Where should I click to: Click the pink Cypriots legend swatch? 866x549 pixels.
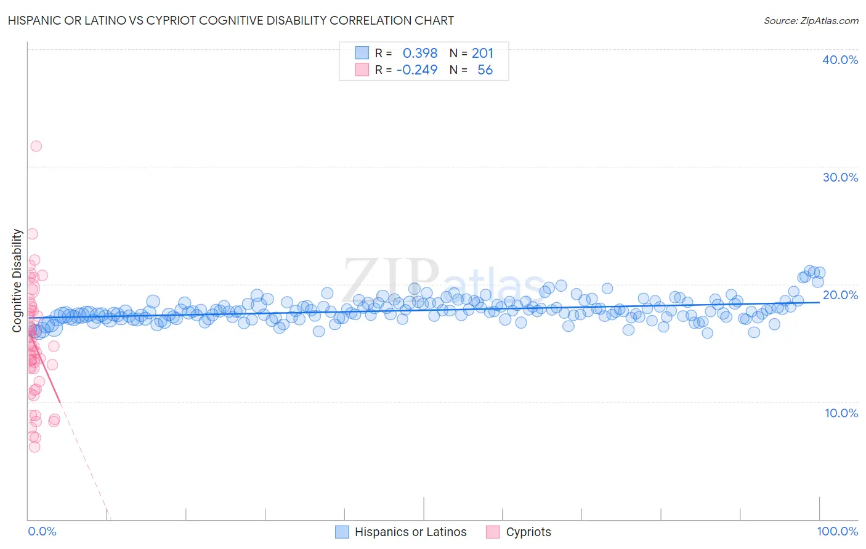point(493,532)
